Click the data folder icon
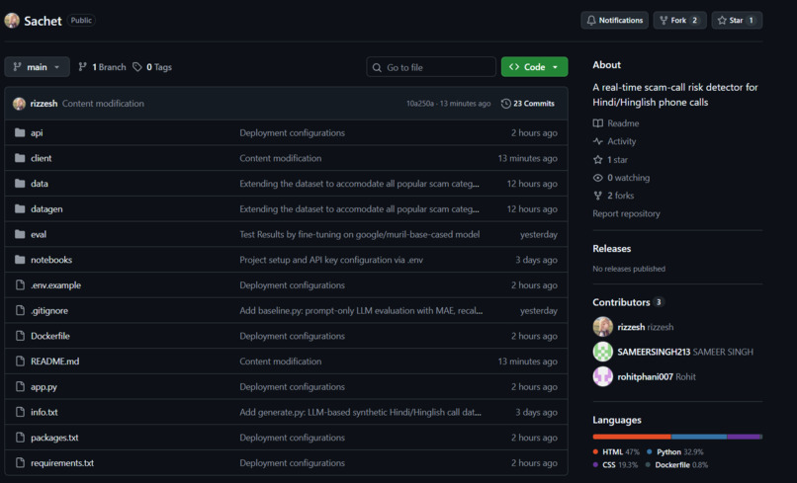Image resolution: width=797 pixels, height=483 pixels. 20,184
